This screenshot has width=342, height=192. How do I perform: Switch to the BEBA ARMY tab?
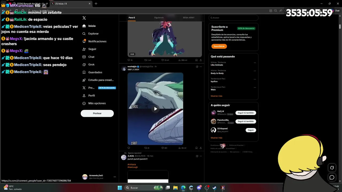(189, 18)
